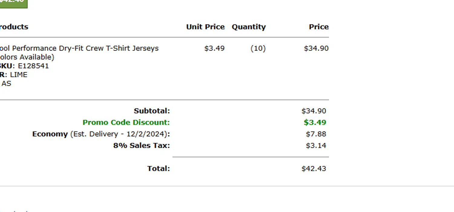This screenshot has width=454, height=212.
Task: Click the SKU number E128541
Action: pyautogui.click(x=33, y=66)
